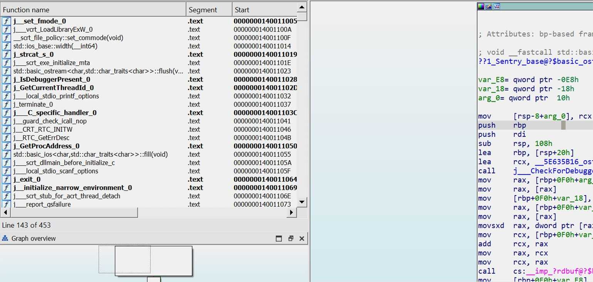Click the node color palette icon
Image resolution: width=593 pixels, height=282 pixels.
(481, 6)
